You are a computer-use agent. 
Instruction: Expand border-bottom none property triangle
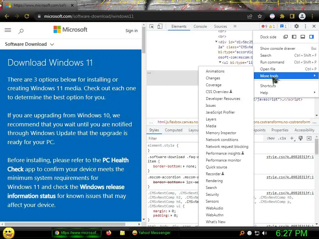tap(184, 166)
